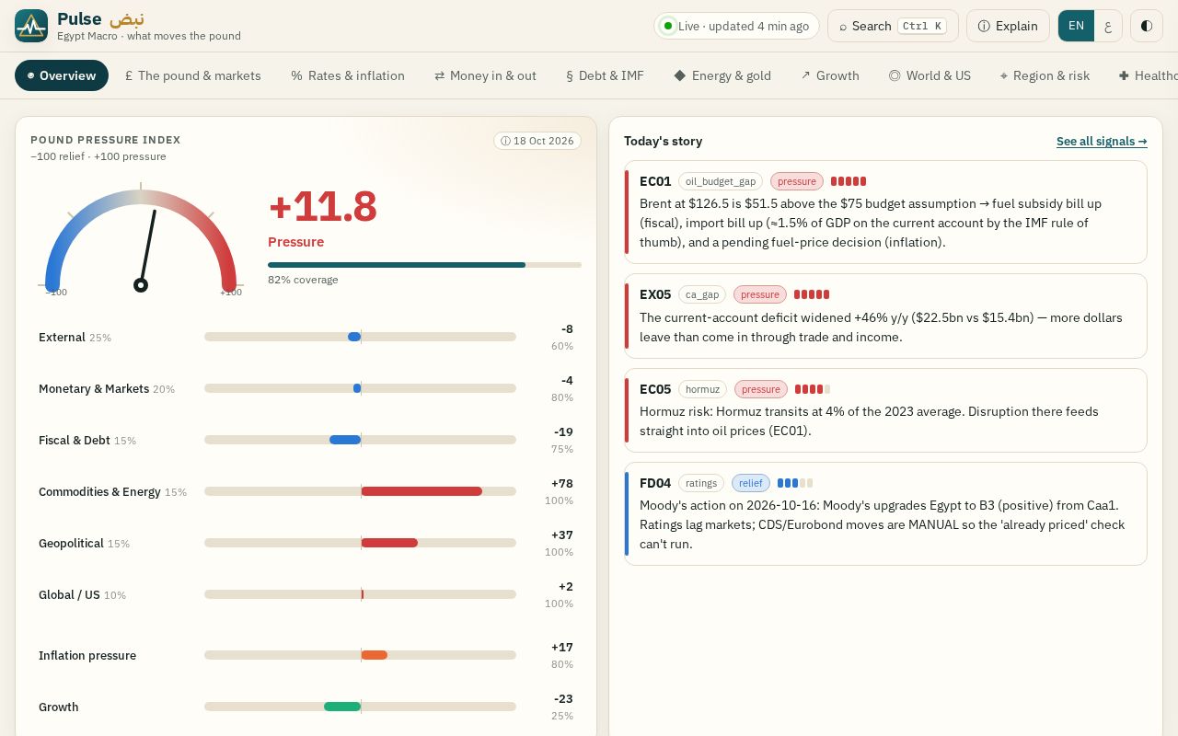
Task: Select the Overview tab
Action: click(x=62, y=75)
